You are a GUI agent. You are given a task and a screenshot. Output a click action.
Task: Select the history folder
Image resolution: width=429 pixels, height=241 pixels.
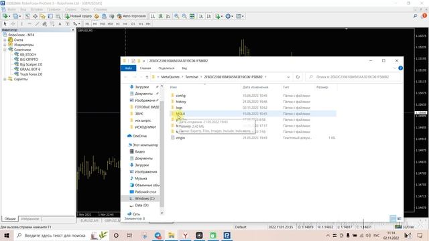point(181,102)
